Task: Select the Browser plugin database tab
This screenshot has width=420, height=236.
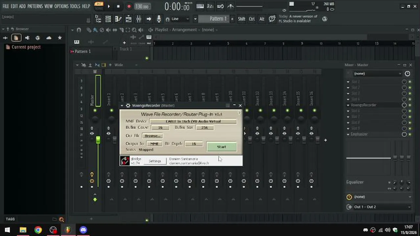Action: 38,38
